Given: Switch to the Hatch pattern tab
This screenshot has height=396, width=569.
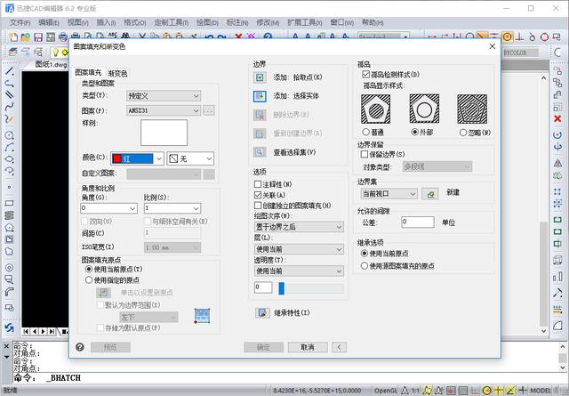Looking at the screenshot, I should click(88, 73).
